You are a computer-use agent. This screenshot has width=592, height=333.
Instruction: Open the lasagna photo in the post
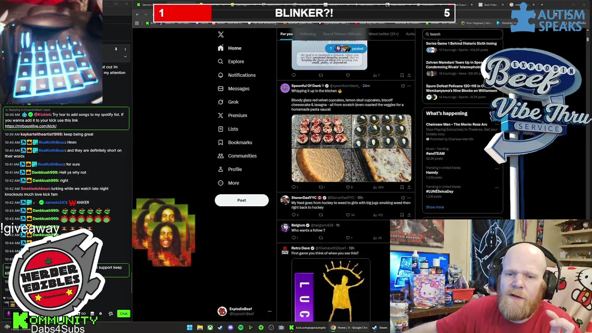382,165
